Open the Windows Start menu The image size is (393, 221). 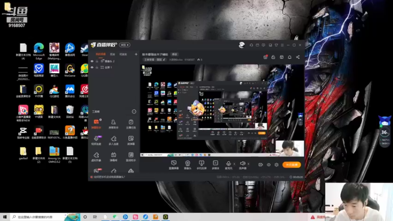(x=5, y=217)
